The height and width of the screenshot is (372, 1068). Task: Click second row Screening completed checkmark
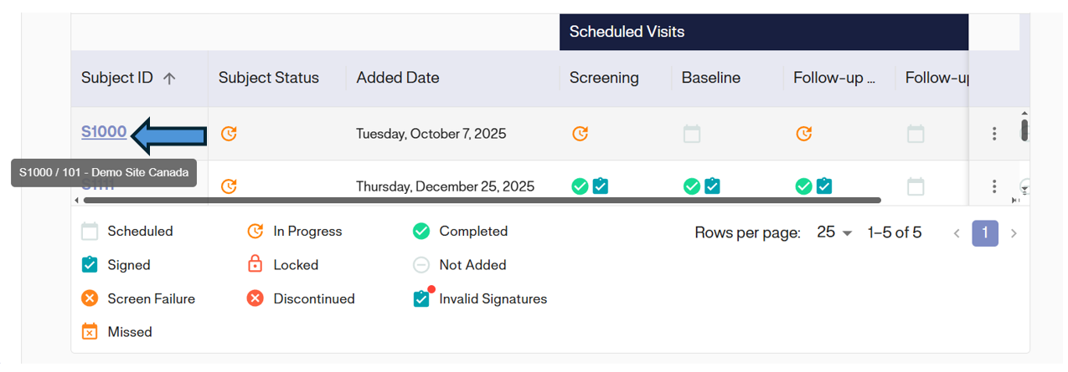580,186
